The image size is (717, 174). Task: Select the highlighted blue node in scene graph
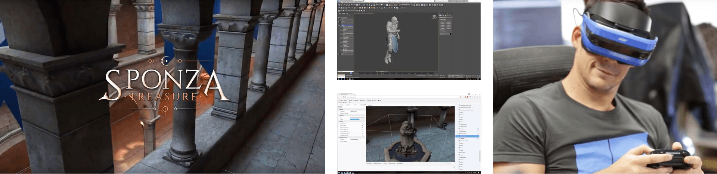tap(467, 136)
